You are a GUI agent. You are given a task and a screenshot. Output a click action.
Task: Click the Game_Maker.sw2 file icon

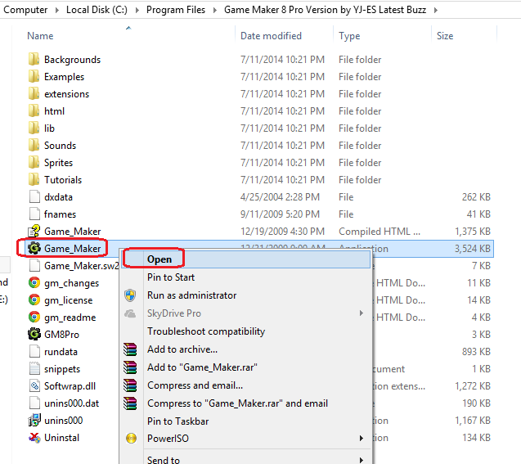34,266
